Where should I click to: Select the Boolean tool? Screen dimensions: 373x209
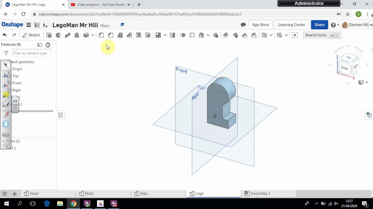click(x=183, y=35)
